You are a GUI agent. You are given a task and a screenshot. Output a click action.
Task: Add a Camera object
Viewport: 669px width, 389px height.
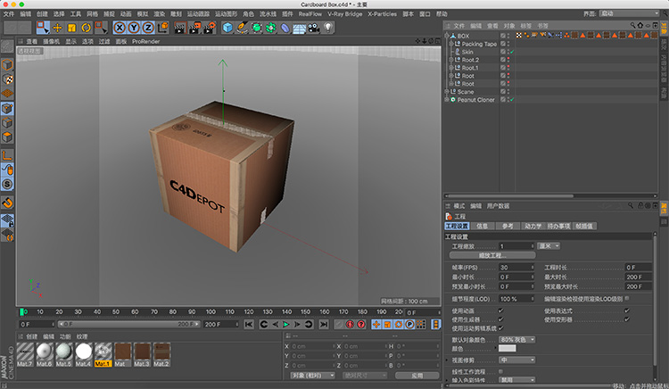point(314,28)
